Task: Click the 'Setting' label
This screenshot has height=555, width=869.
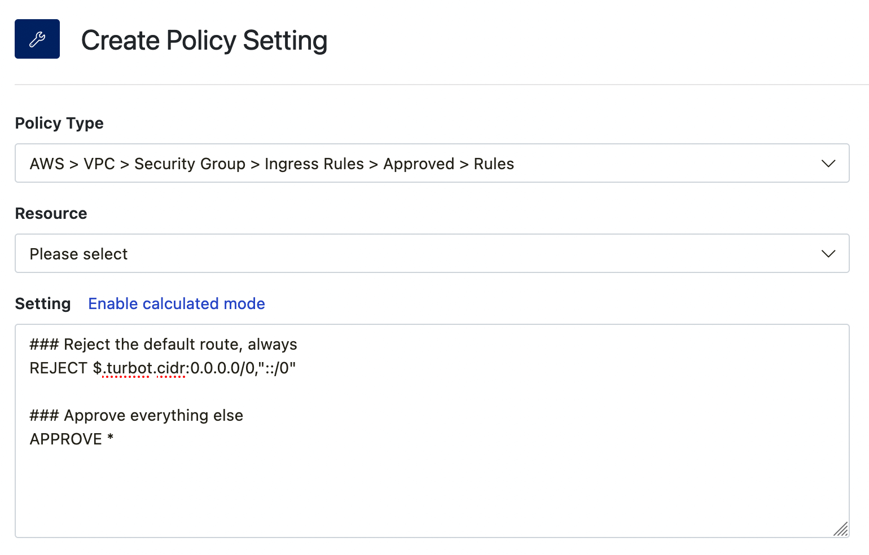Action: coord(43,303)
